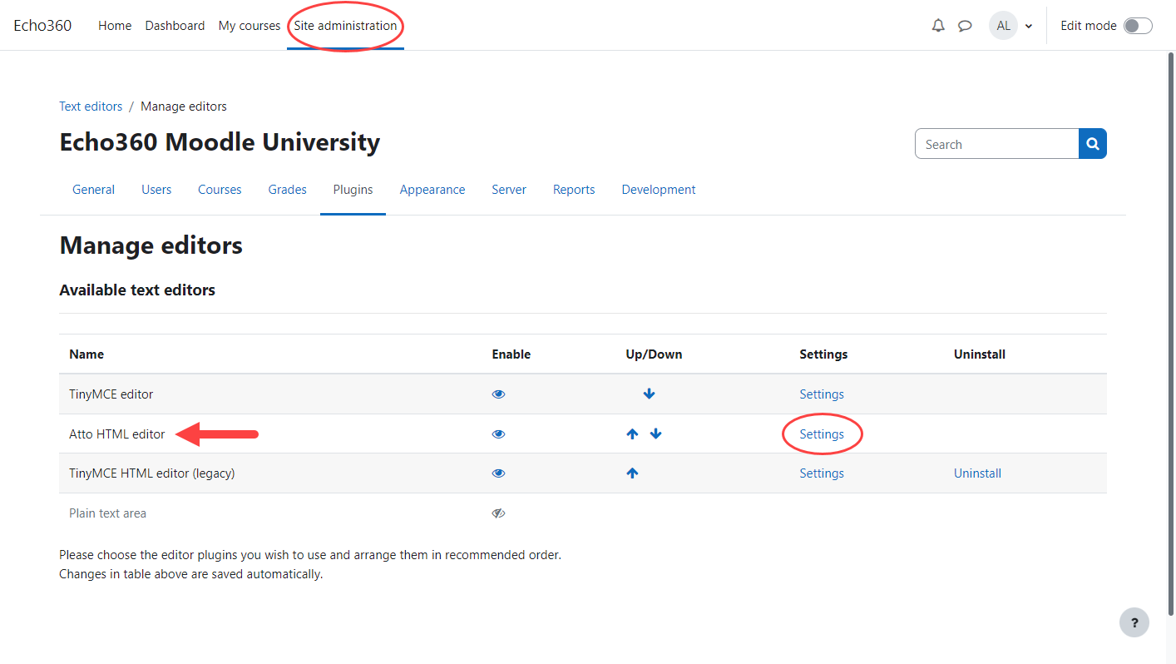Click the search magnifier button
Screen dimensions: 1176x664
click(x=1093, y=144)
